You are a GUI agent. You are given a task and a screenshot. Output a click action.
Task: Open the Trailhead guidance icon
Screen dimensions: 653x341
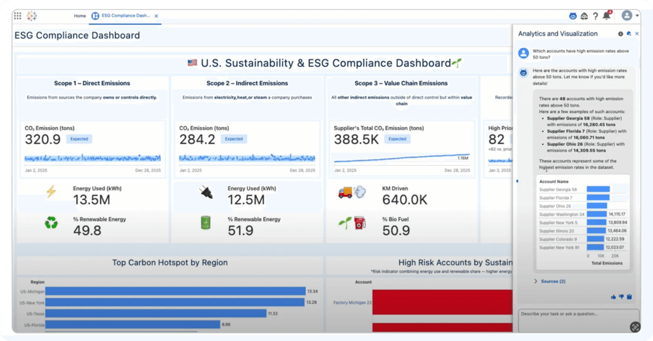[x=584, y=16]
